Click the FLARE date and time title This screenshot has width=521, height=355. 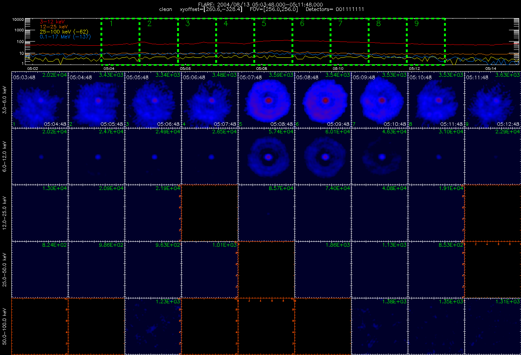260,5
